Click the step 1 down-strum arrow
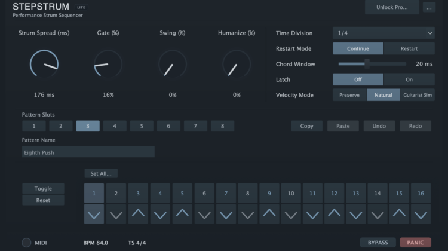Screen dimensions: 448x251 click(x=94, y=214)
